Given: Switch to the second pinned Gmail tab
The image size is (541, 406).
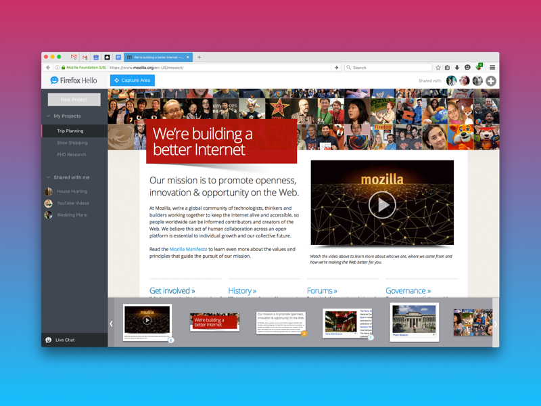Looking at the screenshot, I should [x=85, y=58].
